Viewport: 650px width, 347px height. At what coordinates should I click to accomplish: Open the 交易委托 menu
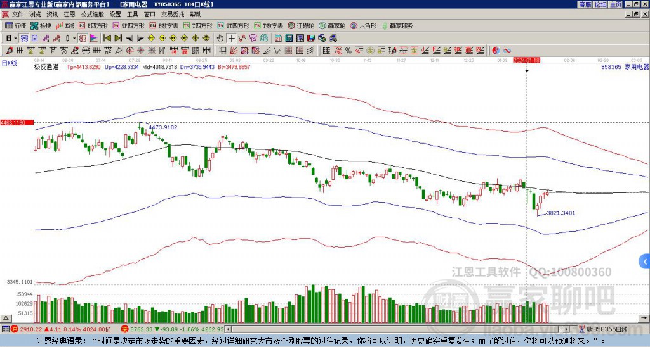pyautogui.click(x=173, y=15)
